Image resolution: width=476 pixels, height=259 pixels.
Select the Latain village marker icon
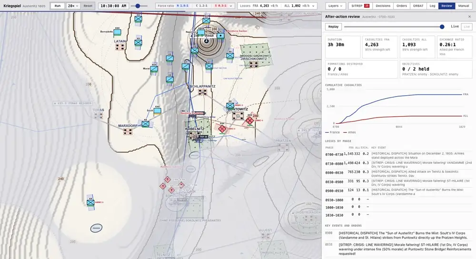tap(120, 47)
